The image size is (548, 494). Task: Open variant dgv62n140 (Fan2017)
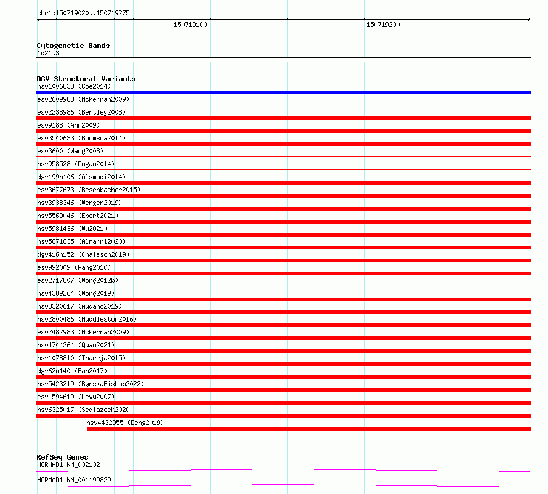tap(72, 371)
